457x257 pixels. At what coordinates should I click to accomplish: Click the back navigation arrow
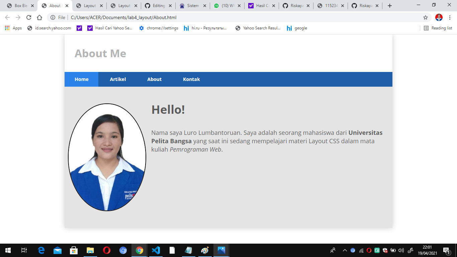7,17
